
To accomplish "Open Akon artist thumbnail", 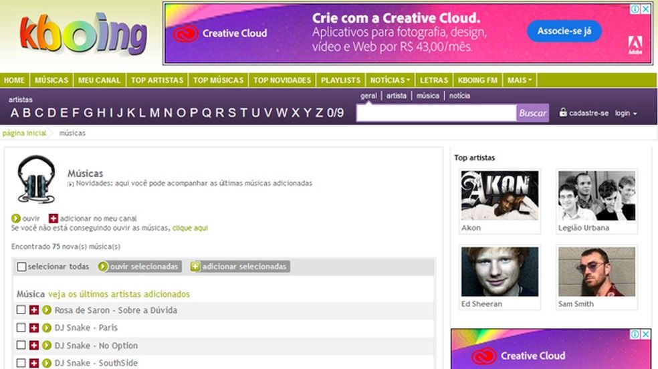I will coord(500,195).
